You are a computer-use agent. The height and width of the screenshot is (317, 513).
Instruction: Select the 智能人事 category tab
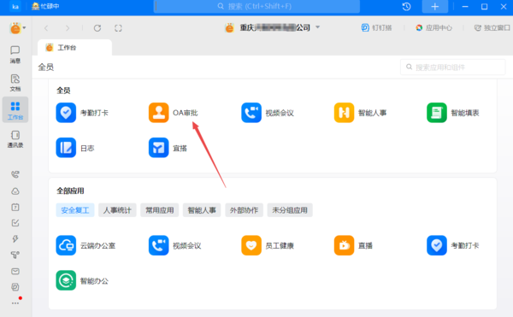tap(202, 210)
